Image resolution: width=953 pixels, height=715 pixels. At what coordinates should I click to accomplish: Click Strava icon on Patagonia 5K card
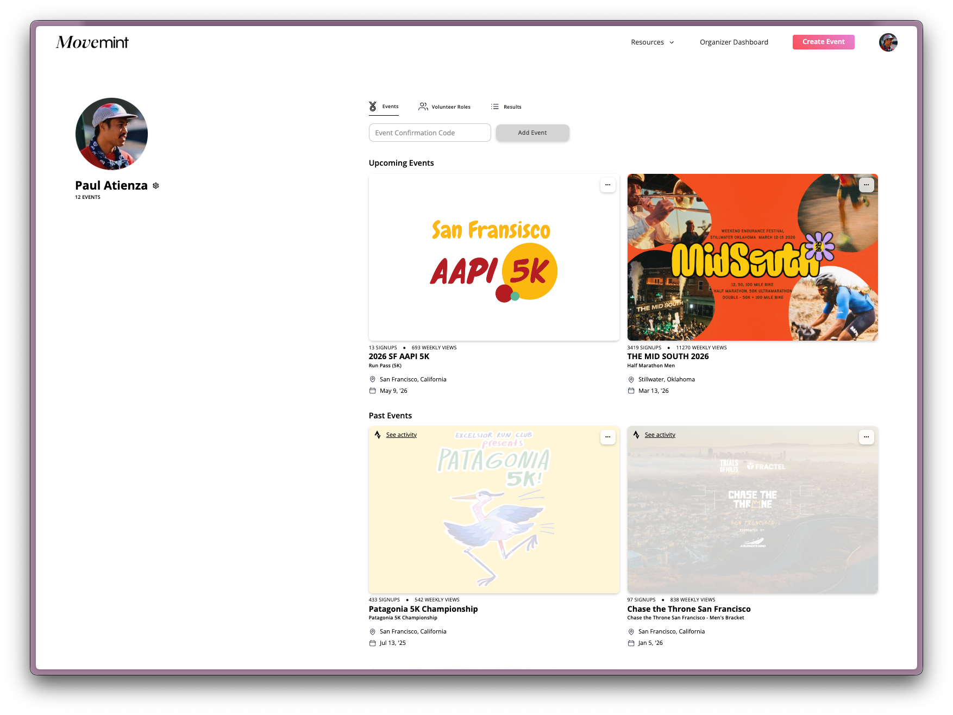tap(378, 435)
